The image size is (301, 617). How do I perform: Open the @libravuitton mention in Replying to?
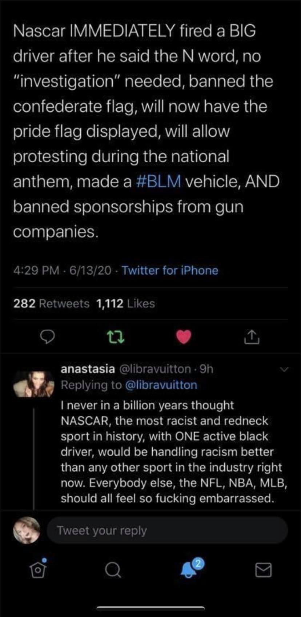[161, 385]
